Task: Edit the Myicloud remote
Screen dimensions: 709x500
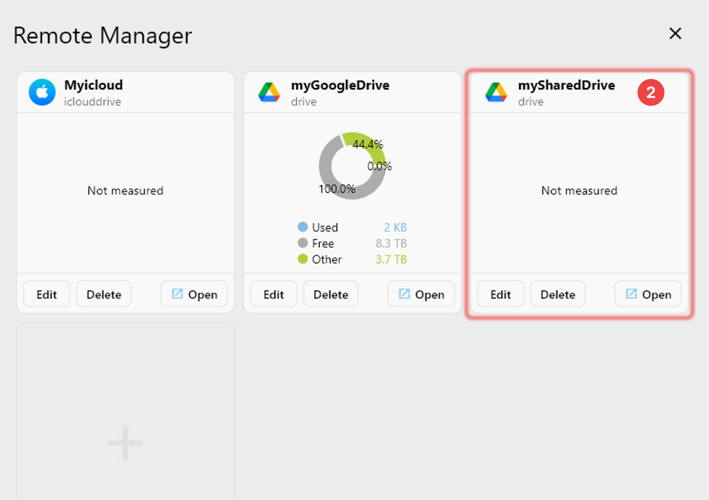Action: [x=46, y=294]
